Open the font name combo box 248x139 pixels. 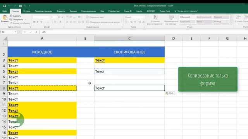41,17
